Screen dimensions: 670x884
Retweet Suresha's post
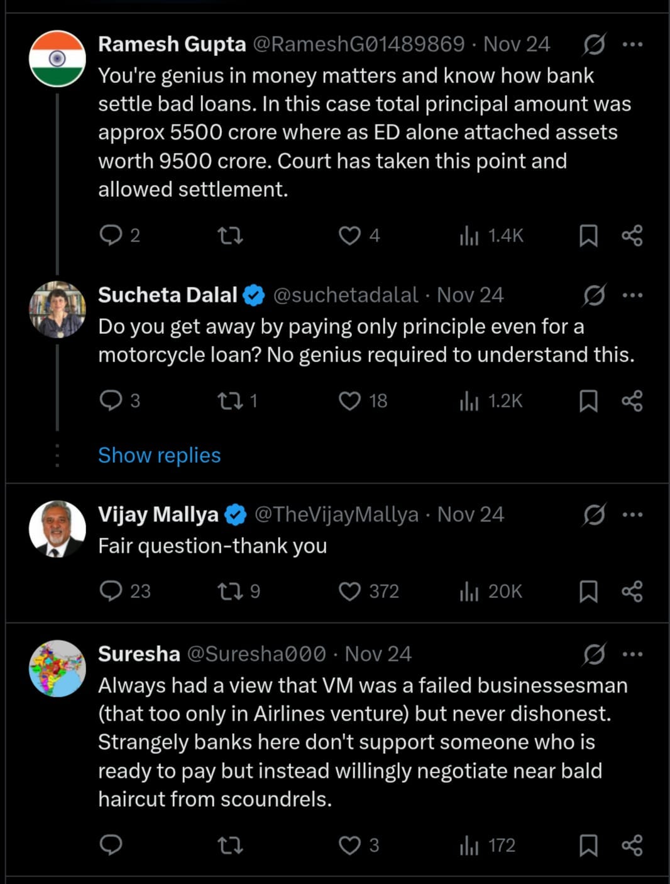click(230, 846)
